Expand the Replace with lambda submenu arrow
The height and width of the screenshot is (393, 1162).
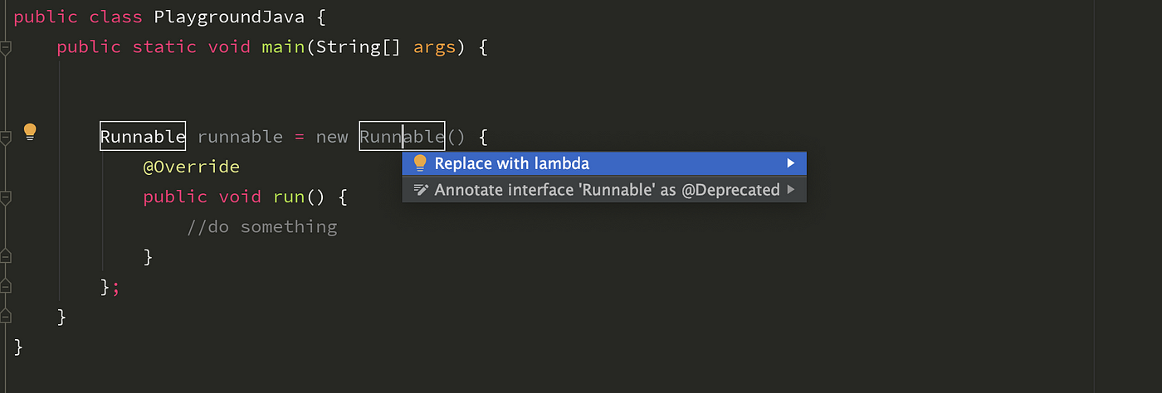791,163
